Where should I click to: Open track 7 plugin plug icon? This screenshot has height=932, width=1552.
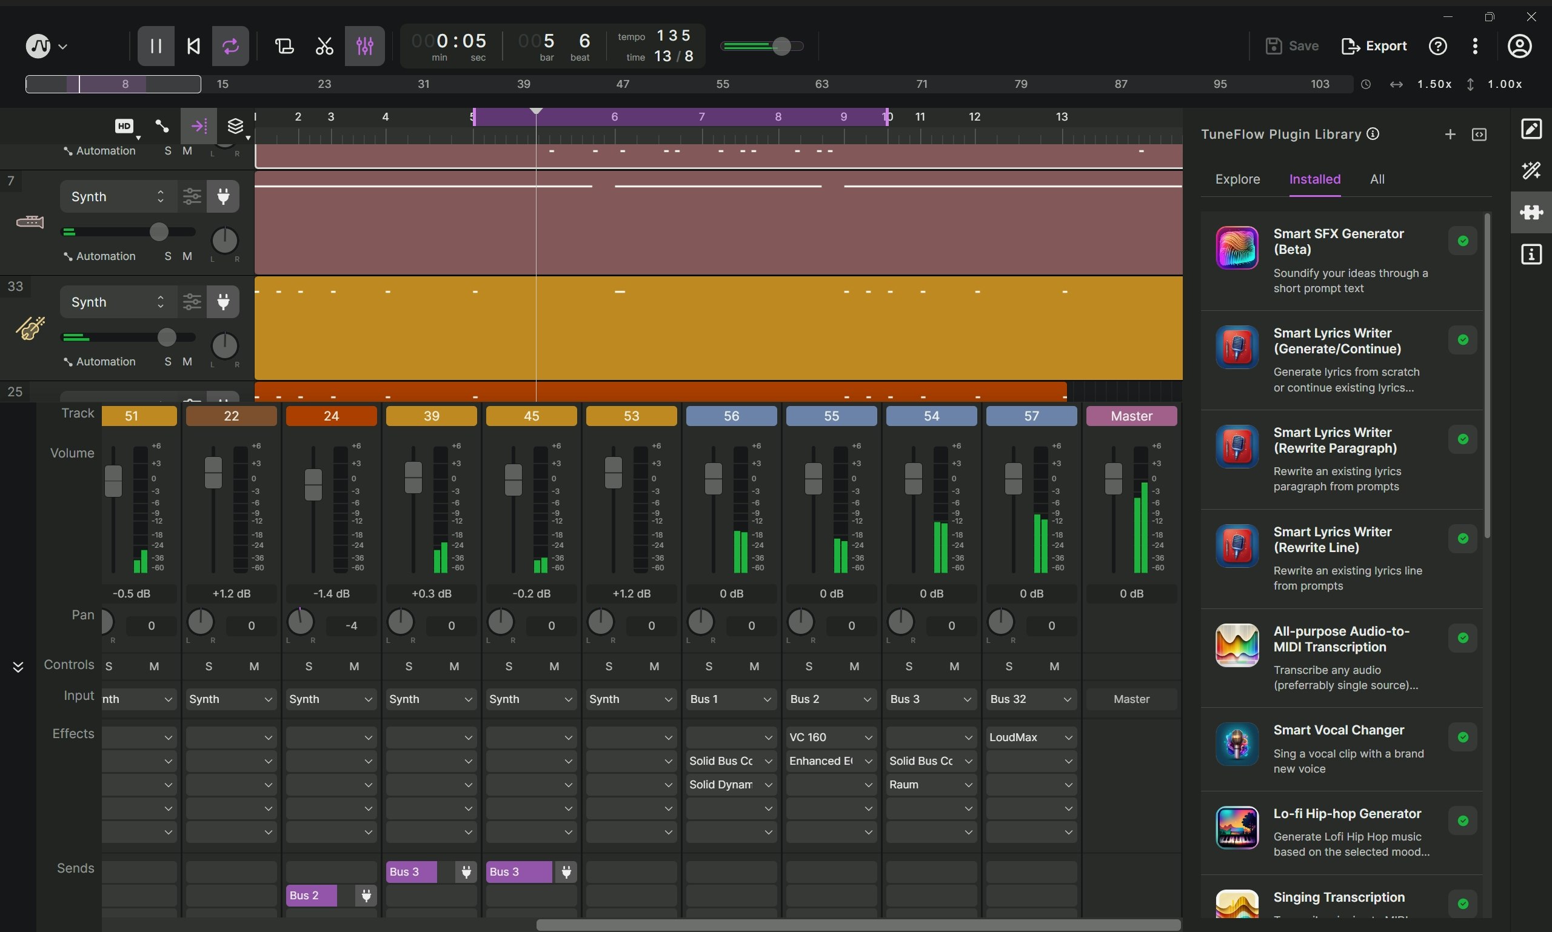coord(223,196)
